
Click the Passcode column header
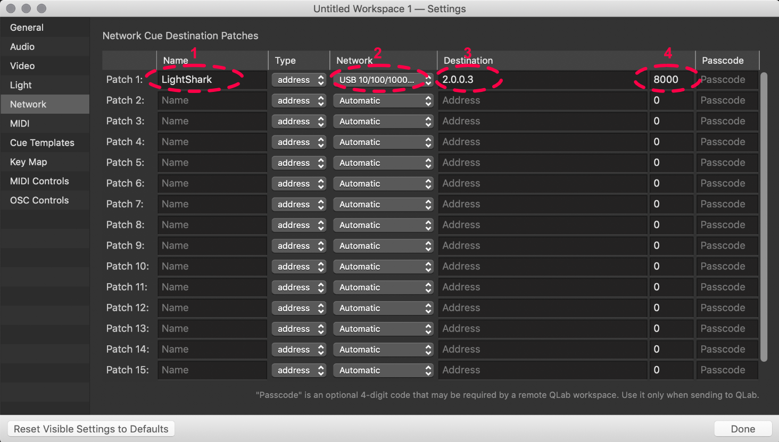coord(727,61)
